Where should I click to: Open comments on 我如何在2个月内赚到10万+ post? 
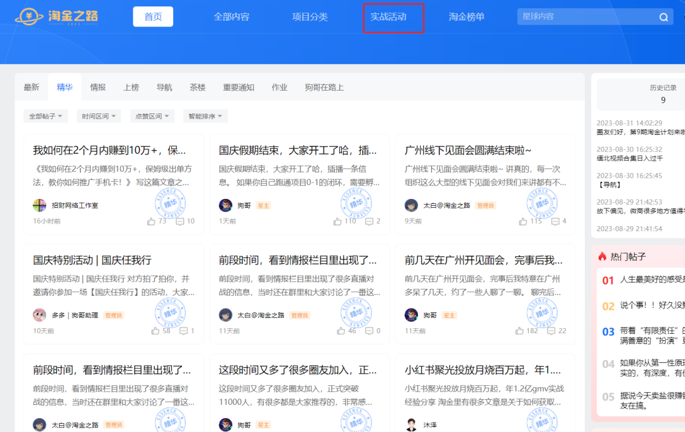click(x=179, y=222)
